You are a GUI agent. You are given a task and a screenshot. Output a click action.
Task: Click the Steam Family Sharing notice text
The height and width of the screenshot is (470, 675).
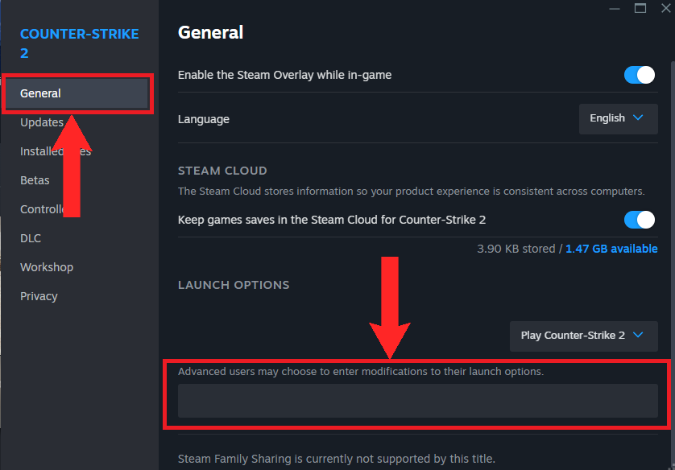[x=336, y=460]
